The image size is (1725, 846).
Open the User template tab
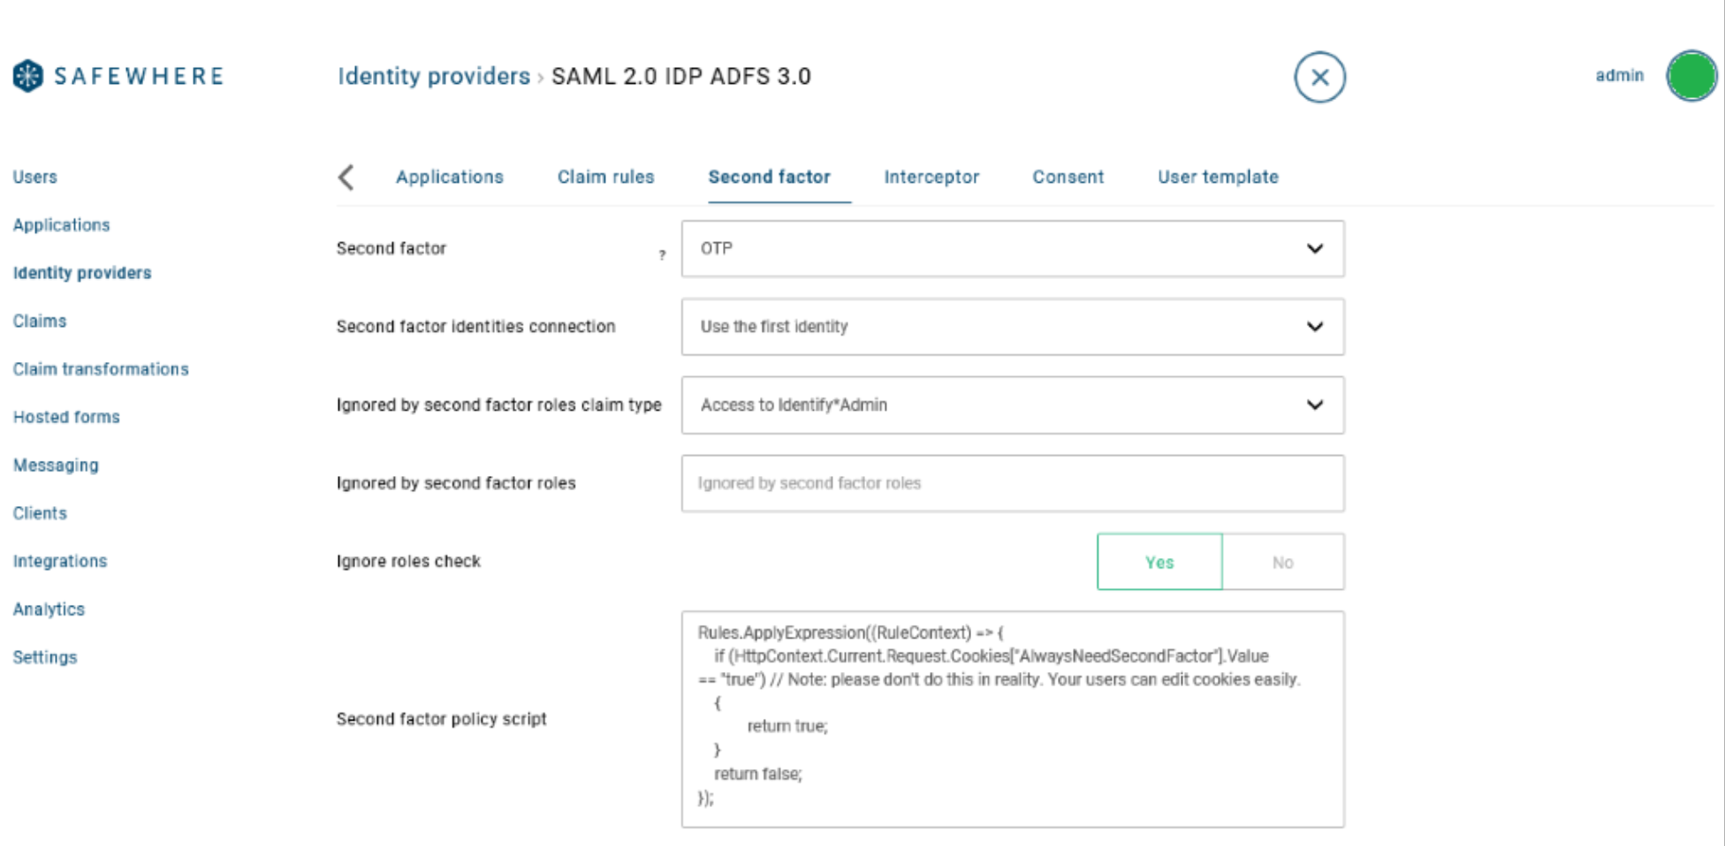pyautogui.click(x=1217, y=177)
